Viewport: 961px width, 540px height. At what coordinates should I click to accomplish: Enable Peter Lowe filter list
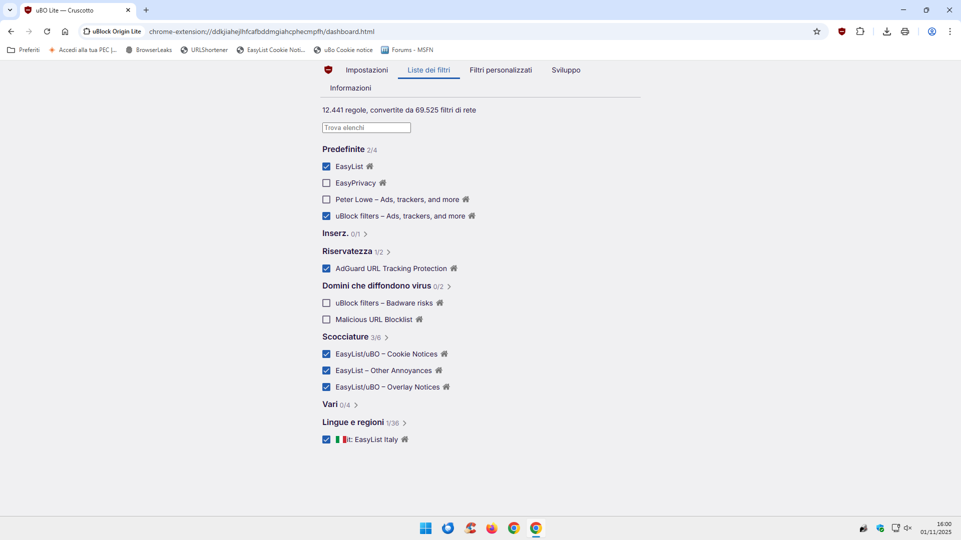point(326,199)
